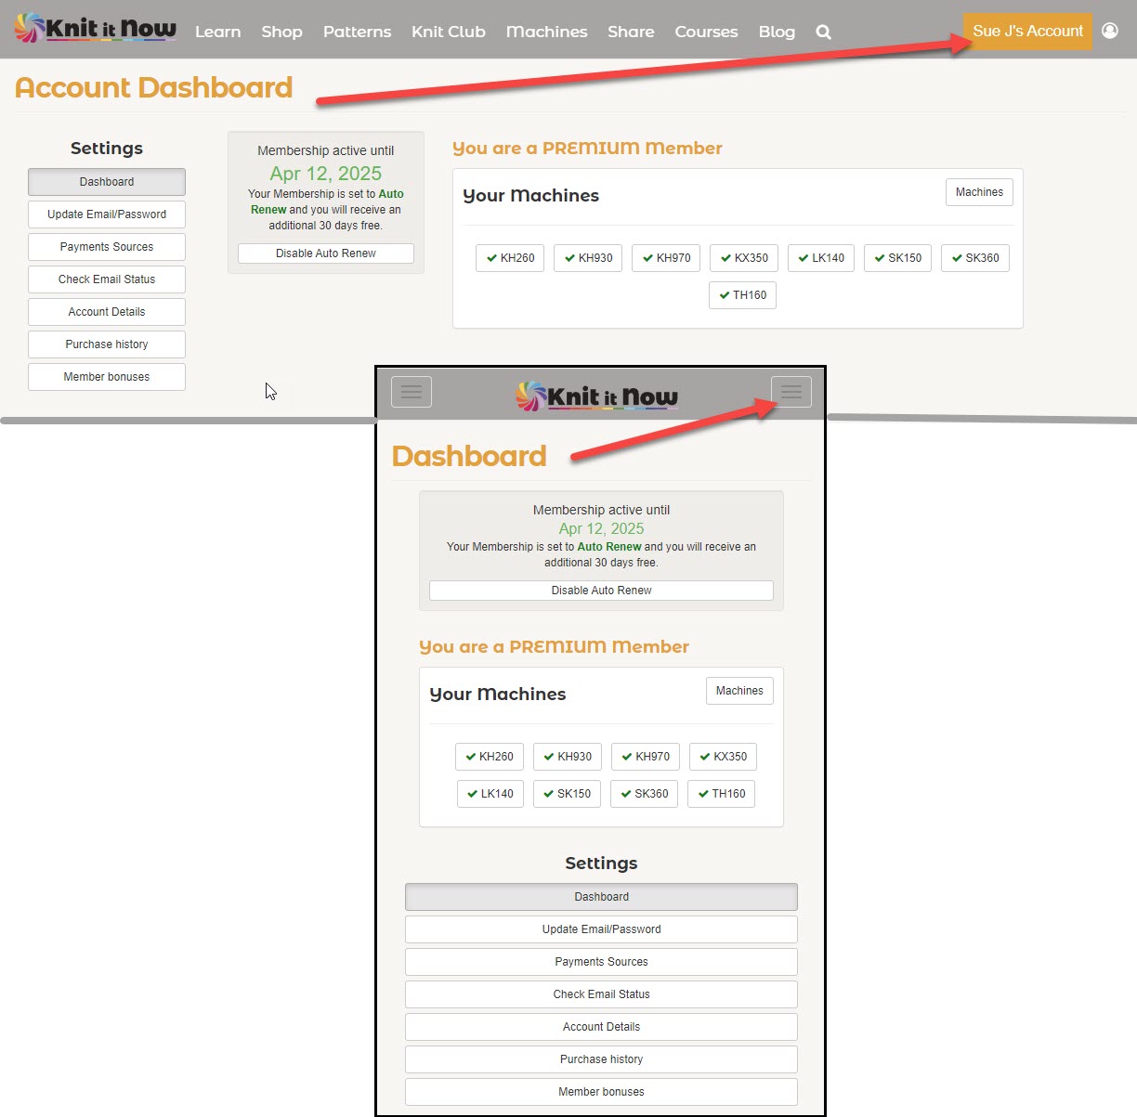
Task: Click the Machines button in mobile Your Machines card
Action: coord(739,691)
